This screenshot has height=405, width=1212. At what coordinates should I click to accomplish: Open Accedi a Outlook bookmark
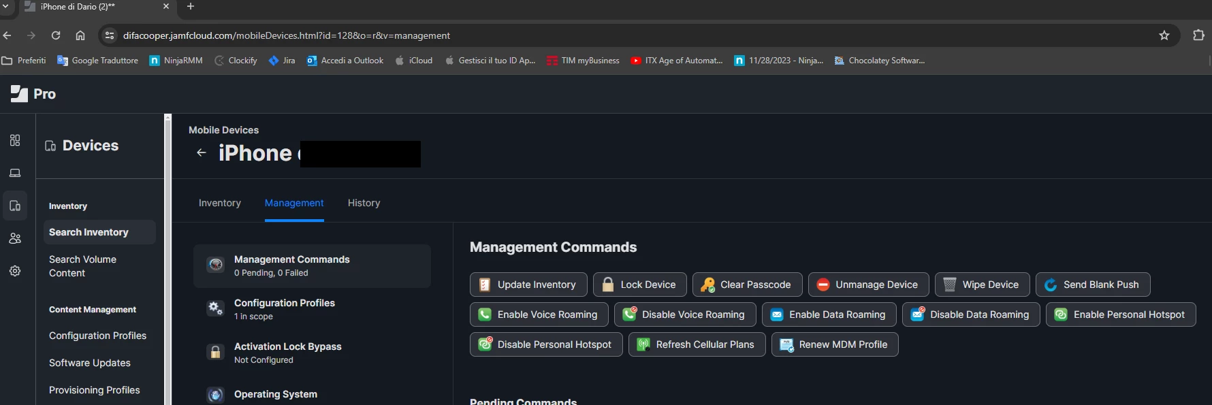(345, 61)
